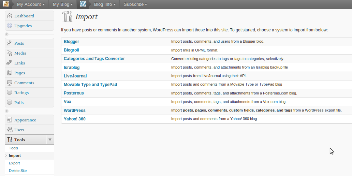The height and width of the screenshot is (176, 352).
Task: Click the Polls circle icon
Action: [x=10, y=102]
